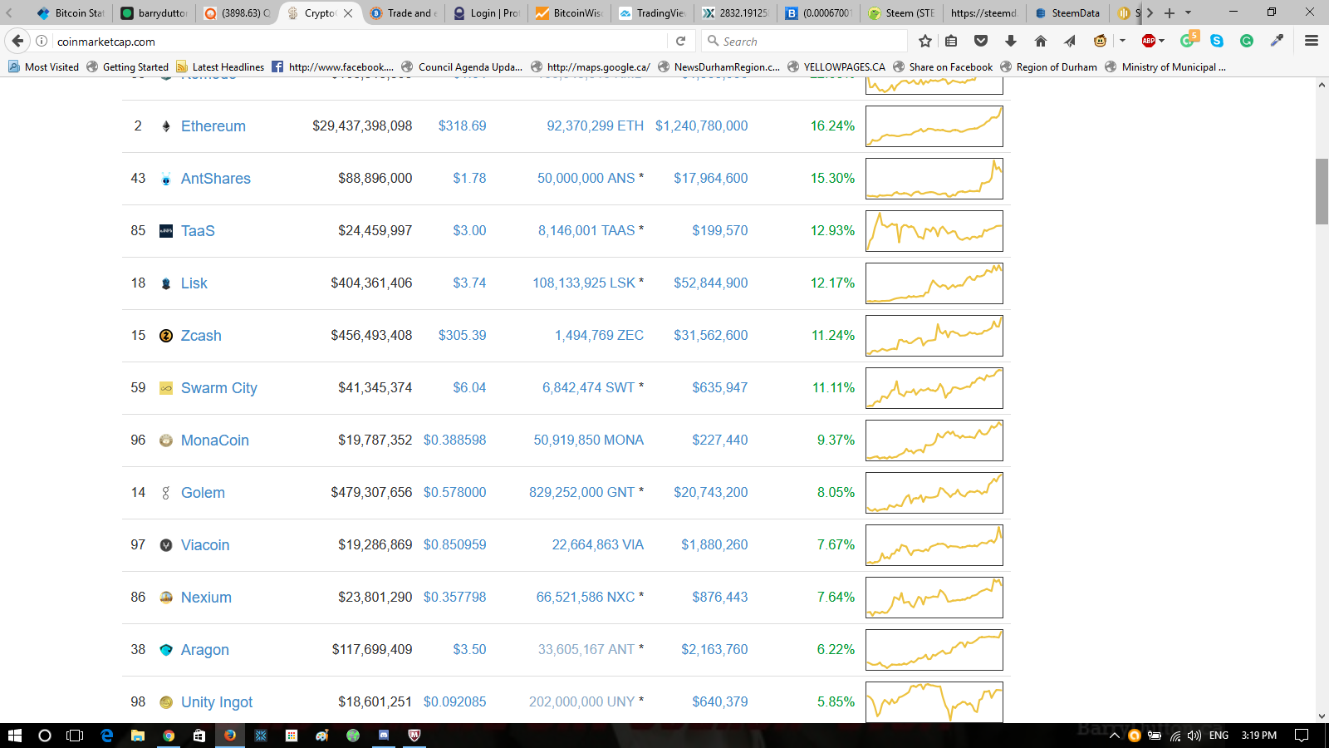Open the Adblock Plus ABP icon
The height and width of the screenshot is (748, 1329).
pyautogui.click(x=1149, y=41)
